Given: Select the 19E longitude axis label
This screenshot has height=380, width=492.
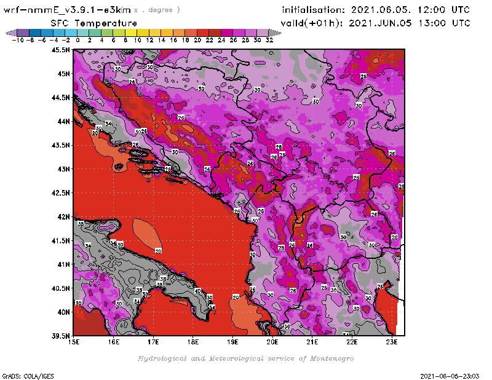Looking at the screenshot, I should point(233,342).
